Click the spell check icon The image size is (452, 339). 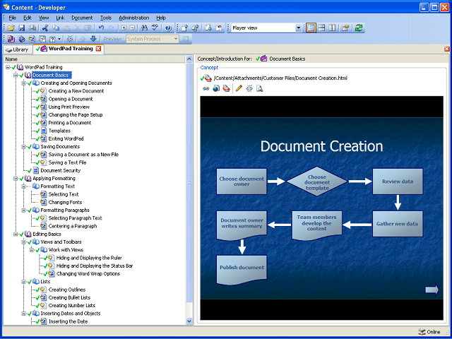coord(155,28)
